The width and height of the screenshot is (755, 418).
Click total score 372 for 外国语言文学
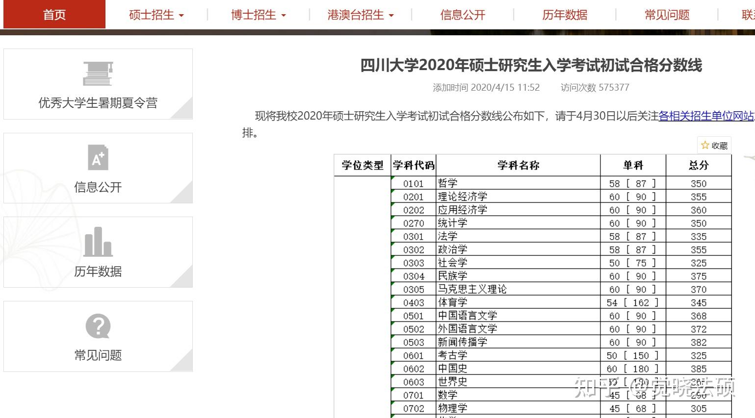pos(699,329)
